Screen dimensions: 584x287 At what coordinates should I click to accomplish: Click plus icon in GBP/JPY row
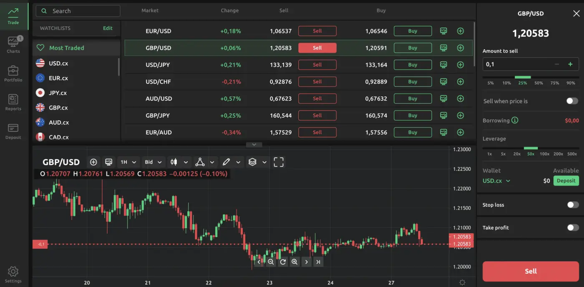[x=461, y=115]
